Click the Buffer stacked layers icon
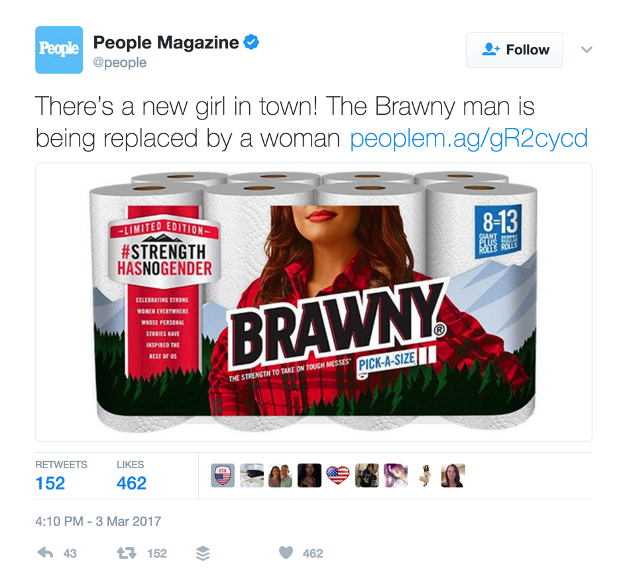 click(x=203, y=554)
